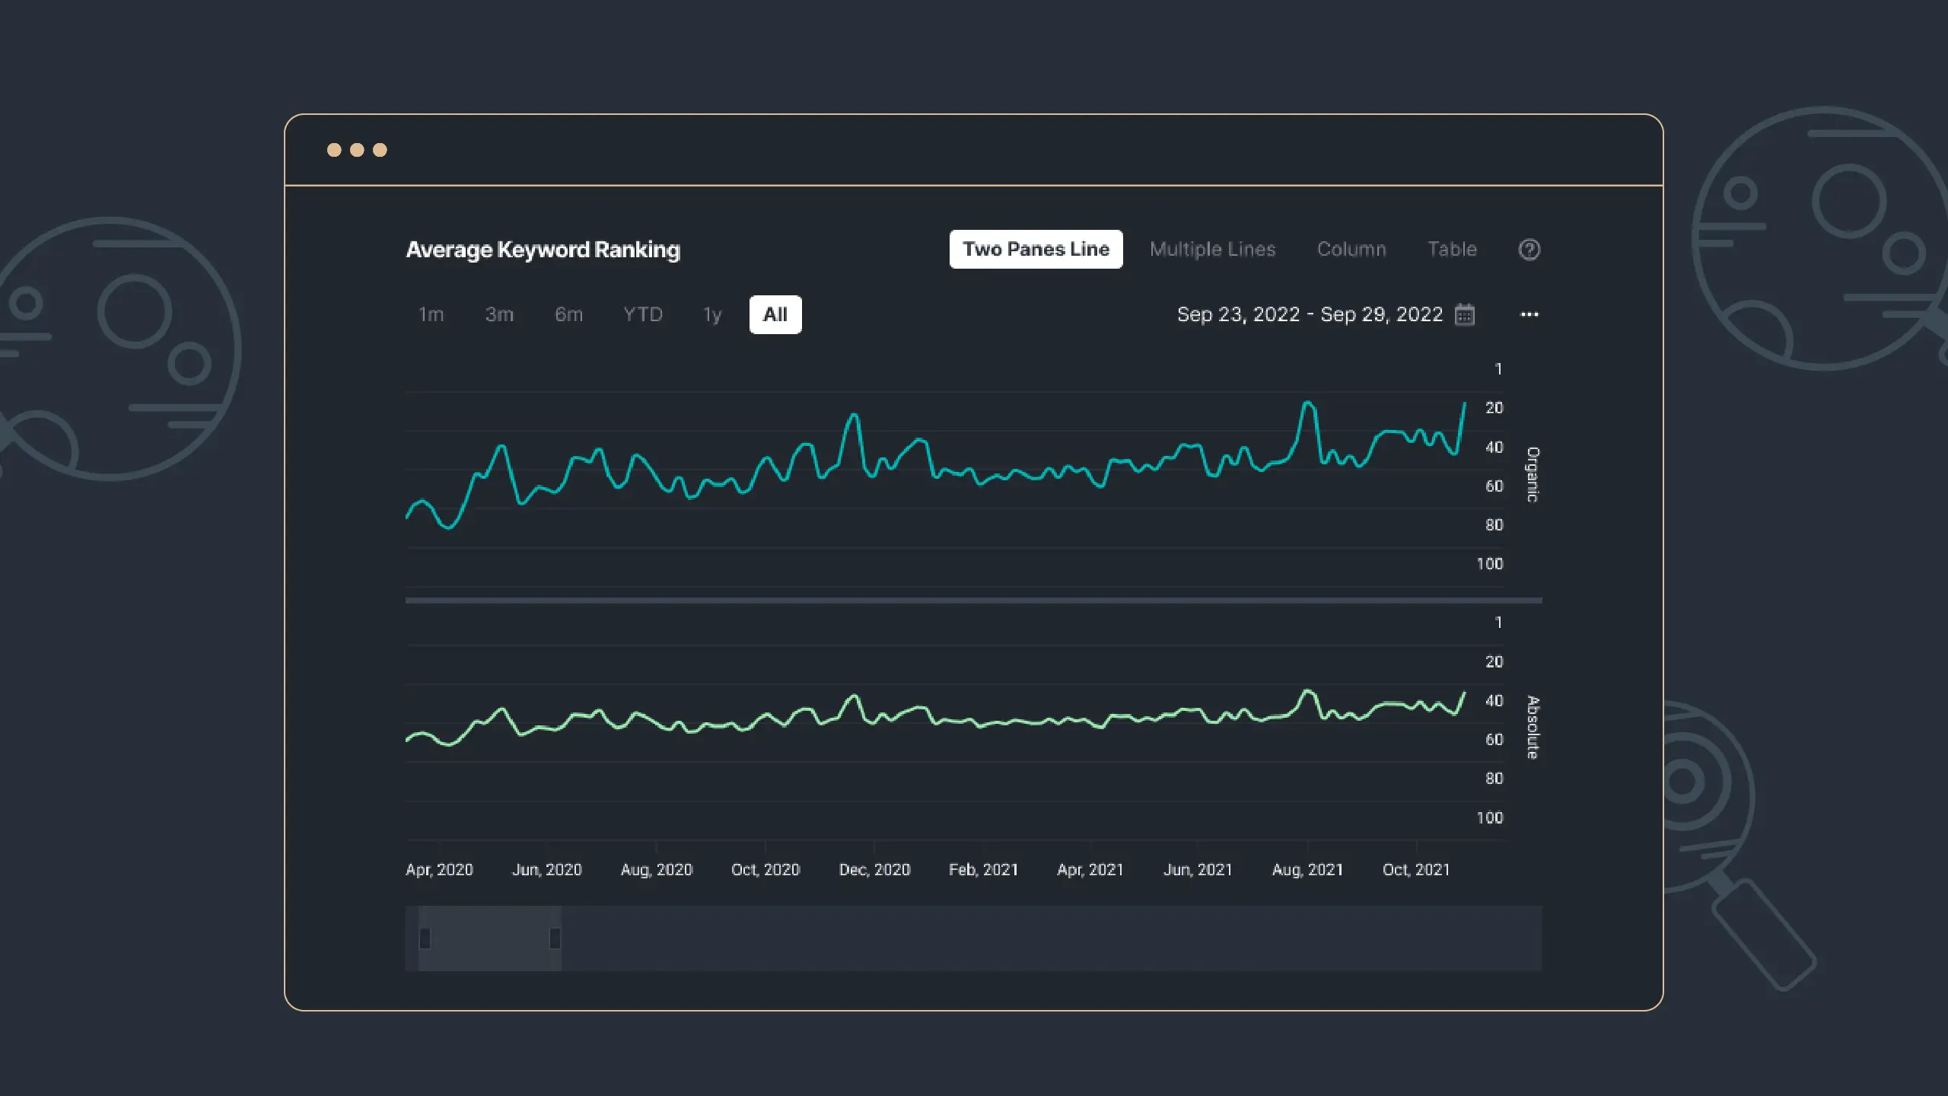Click the Oct, 2021 axis label
1948x1096 pixels.
tap(1416, 869)
